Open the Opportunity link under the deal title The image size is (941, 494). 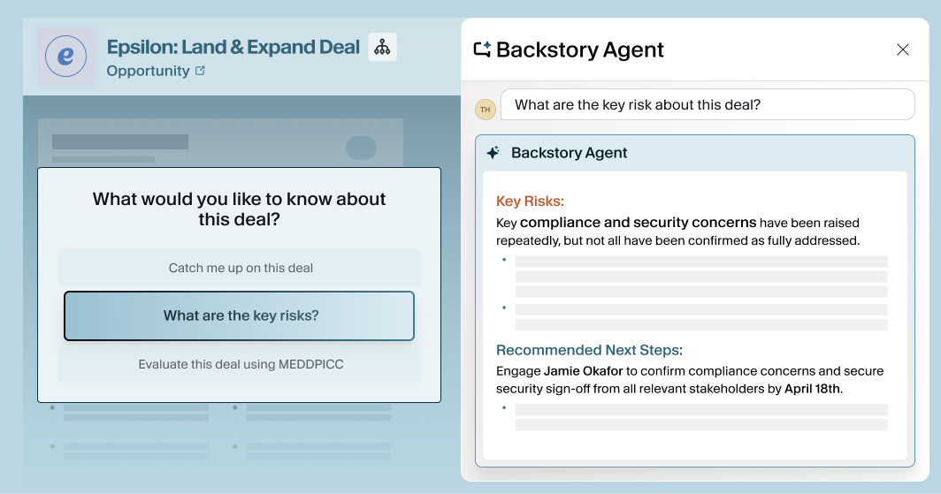(148, 71)
